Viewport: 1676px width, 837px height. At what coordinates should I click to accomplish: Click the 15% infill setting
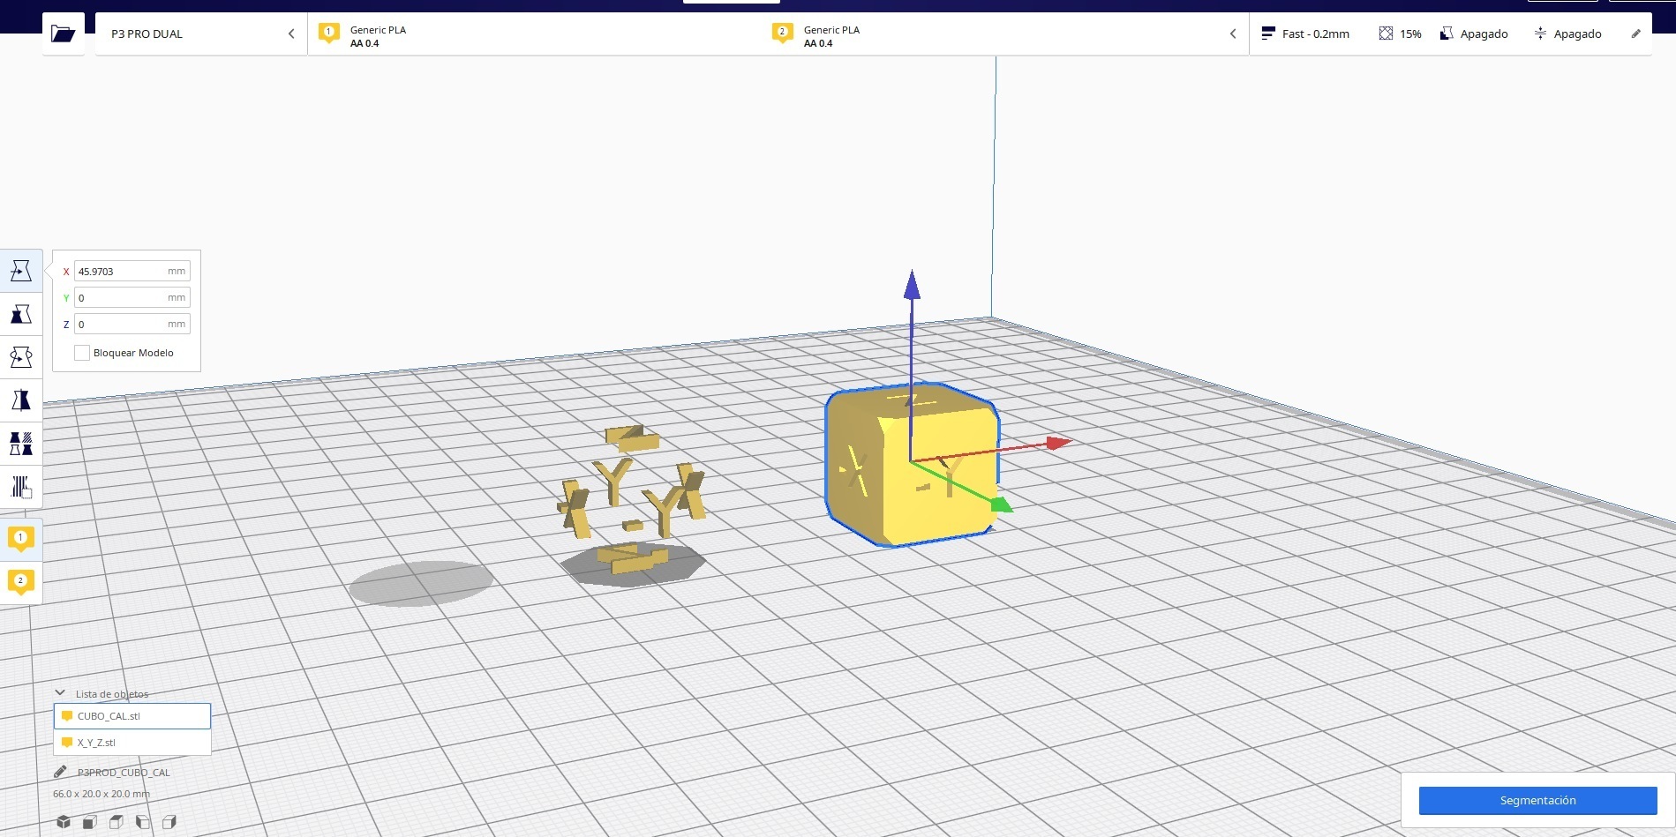point(1401,34)
